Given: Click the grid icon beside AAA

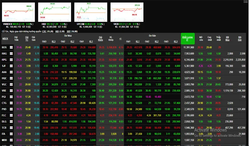Looking at the screenshot, I should pos(11,72).
